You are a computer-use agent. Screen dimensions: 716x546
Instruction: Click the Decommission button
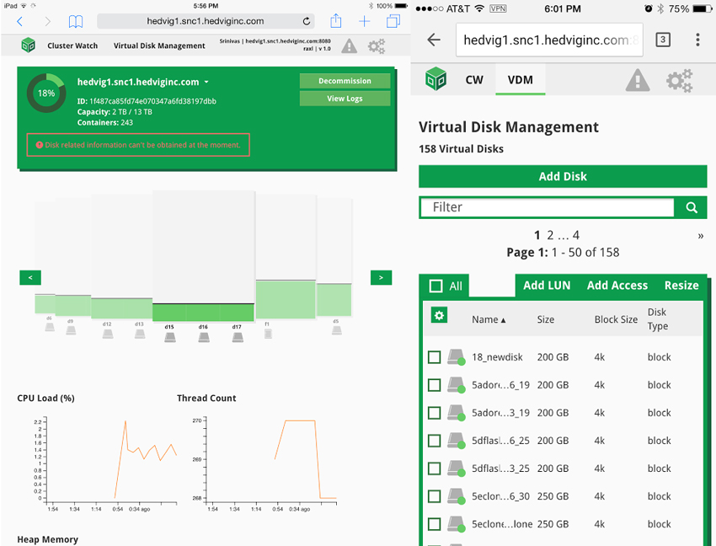tap(345, 81)
